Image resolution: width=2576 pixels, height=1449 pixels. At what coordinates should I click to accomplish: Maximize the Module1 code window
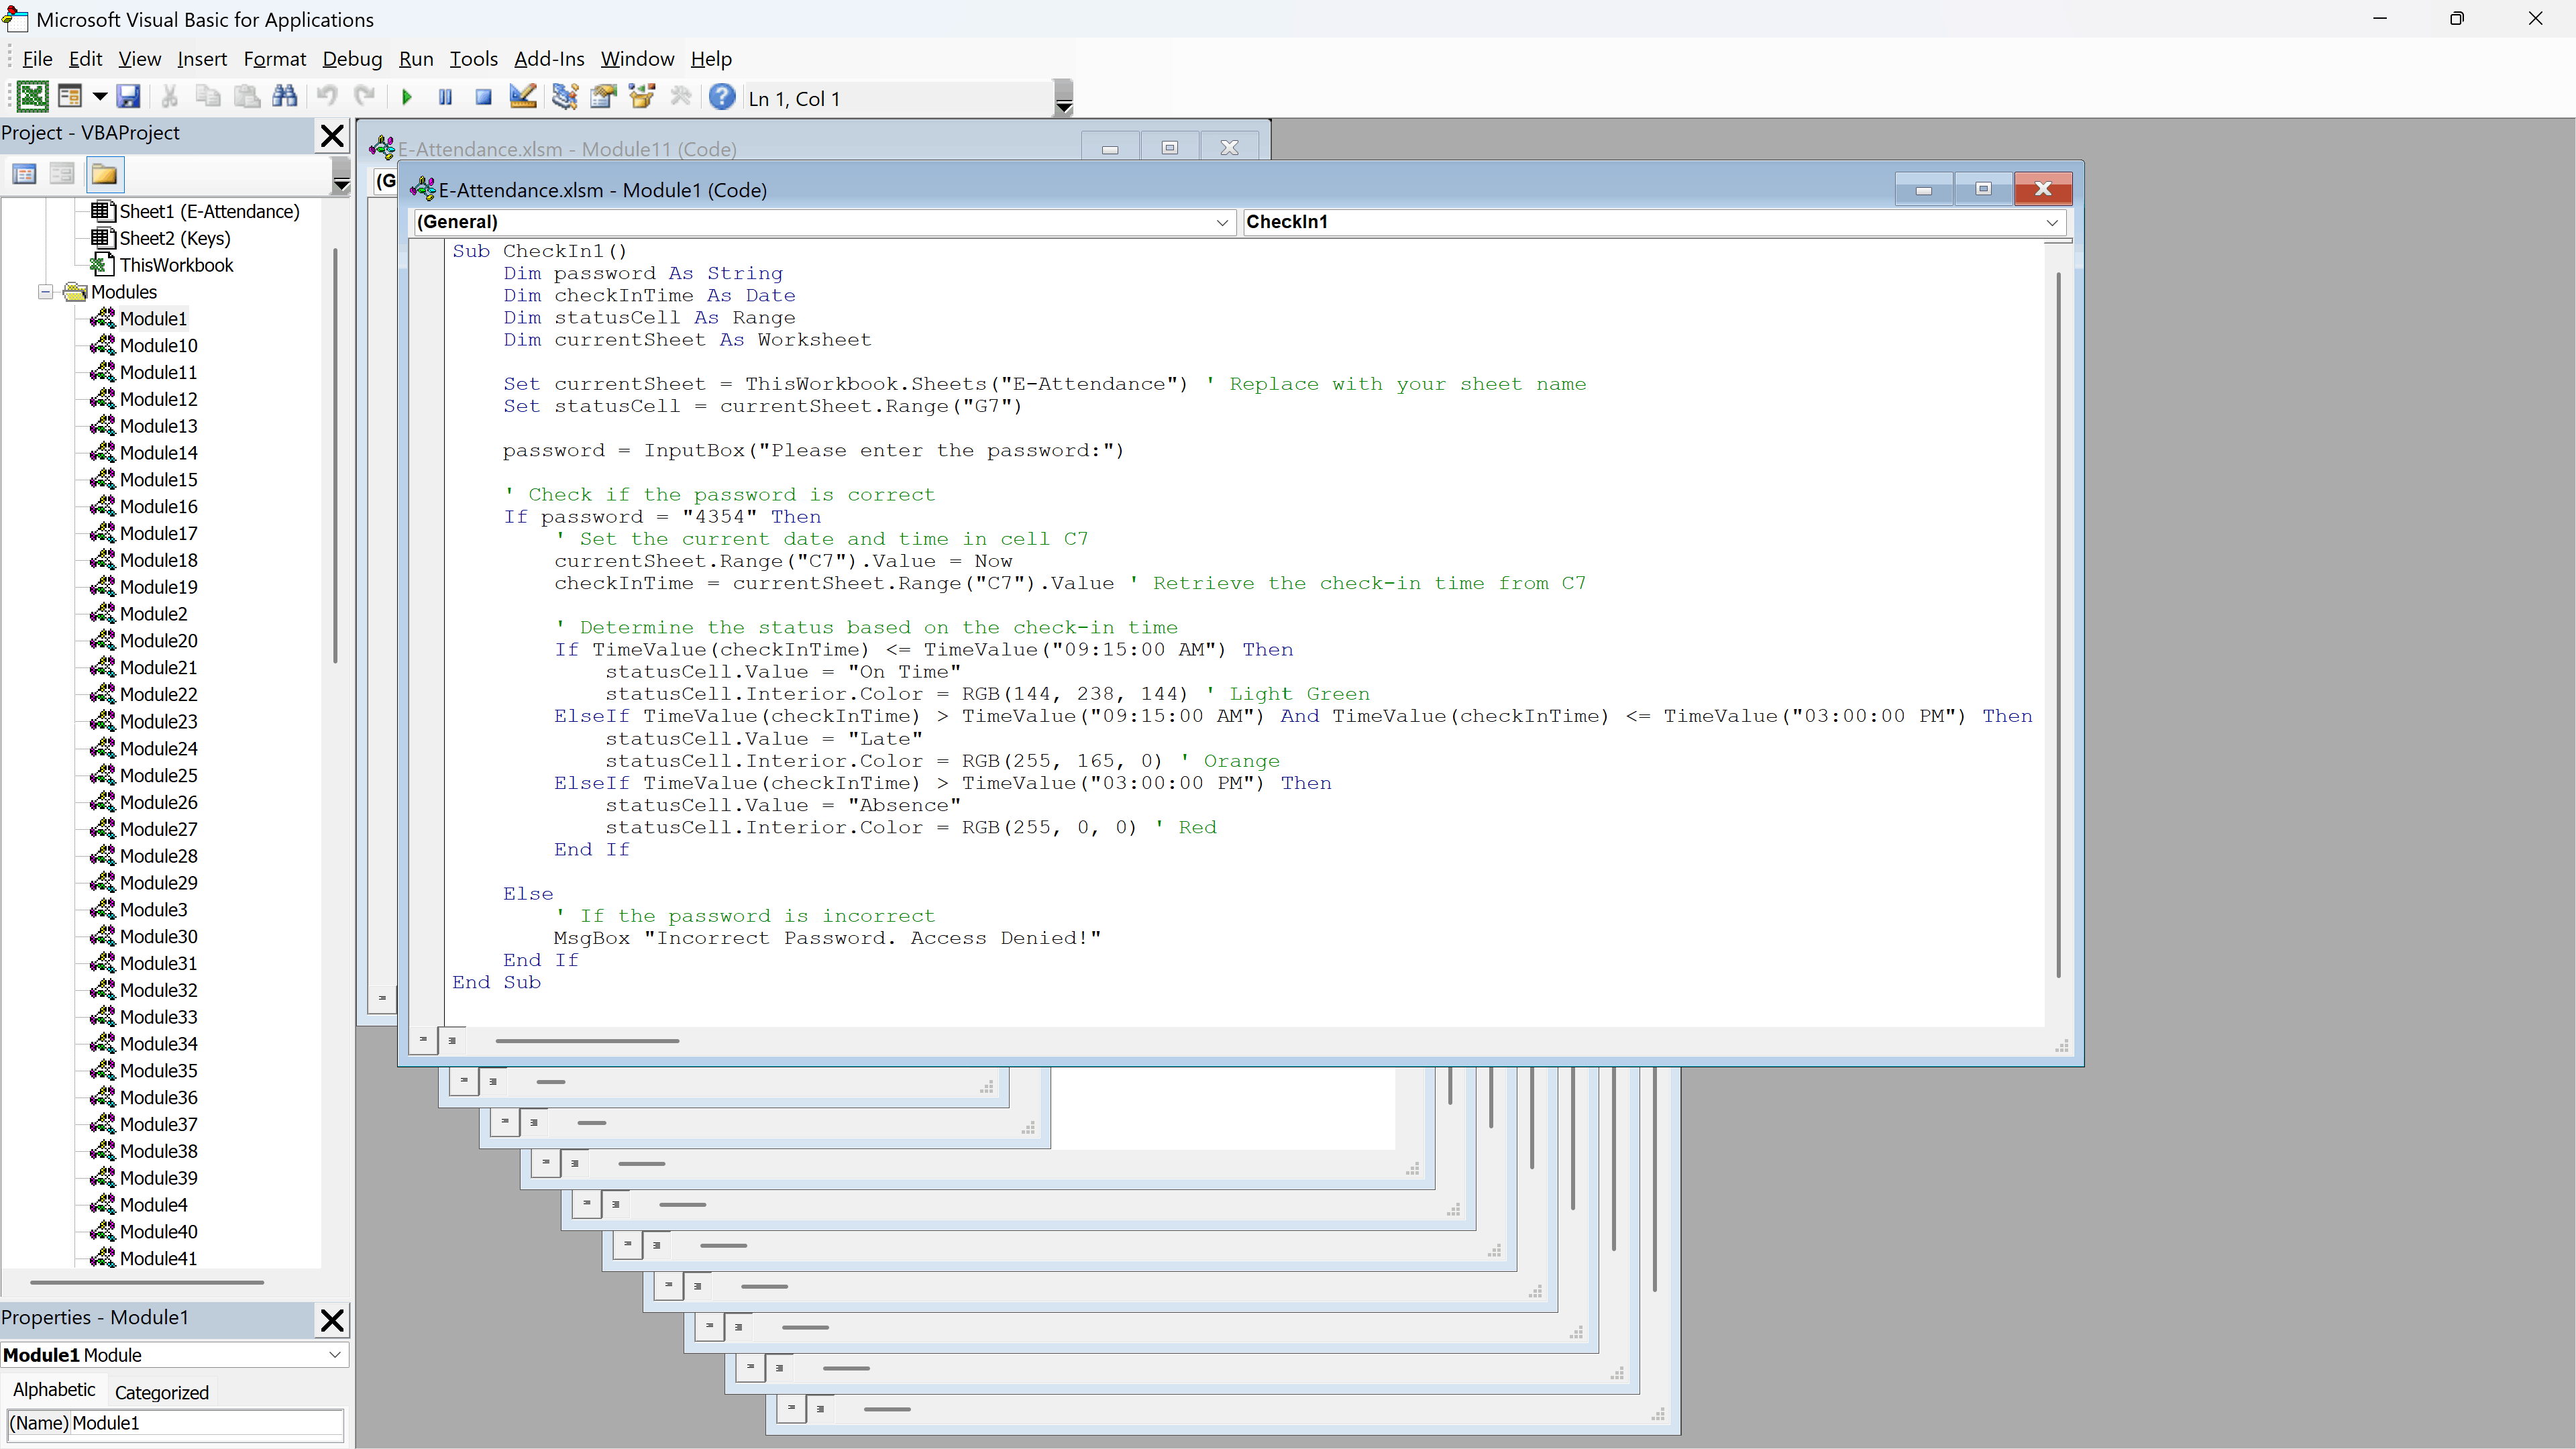point(1983,189)
